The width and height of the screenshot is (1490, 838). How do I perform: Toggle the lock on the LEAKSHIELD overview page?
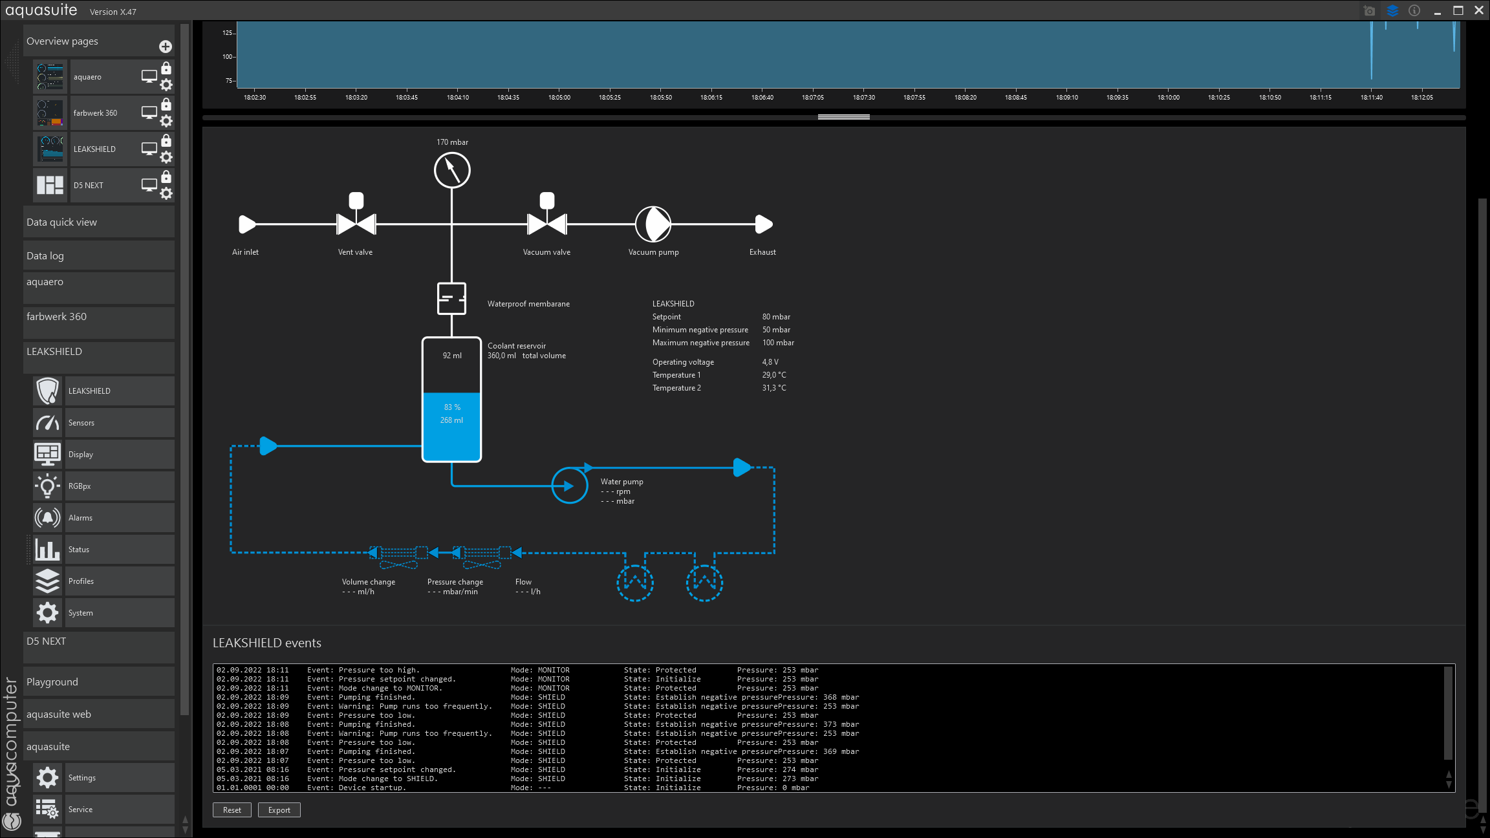pos(166,141)
